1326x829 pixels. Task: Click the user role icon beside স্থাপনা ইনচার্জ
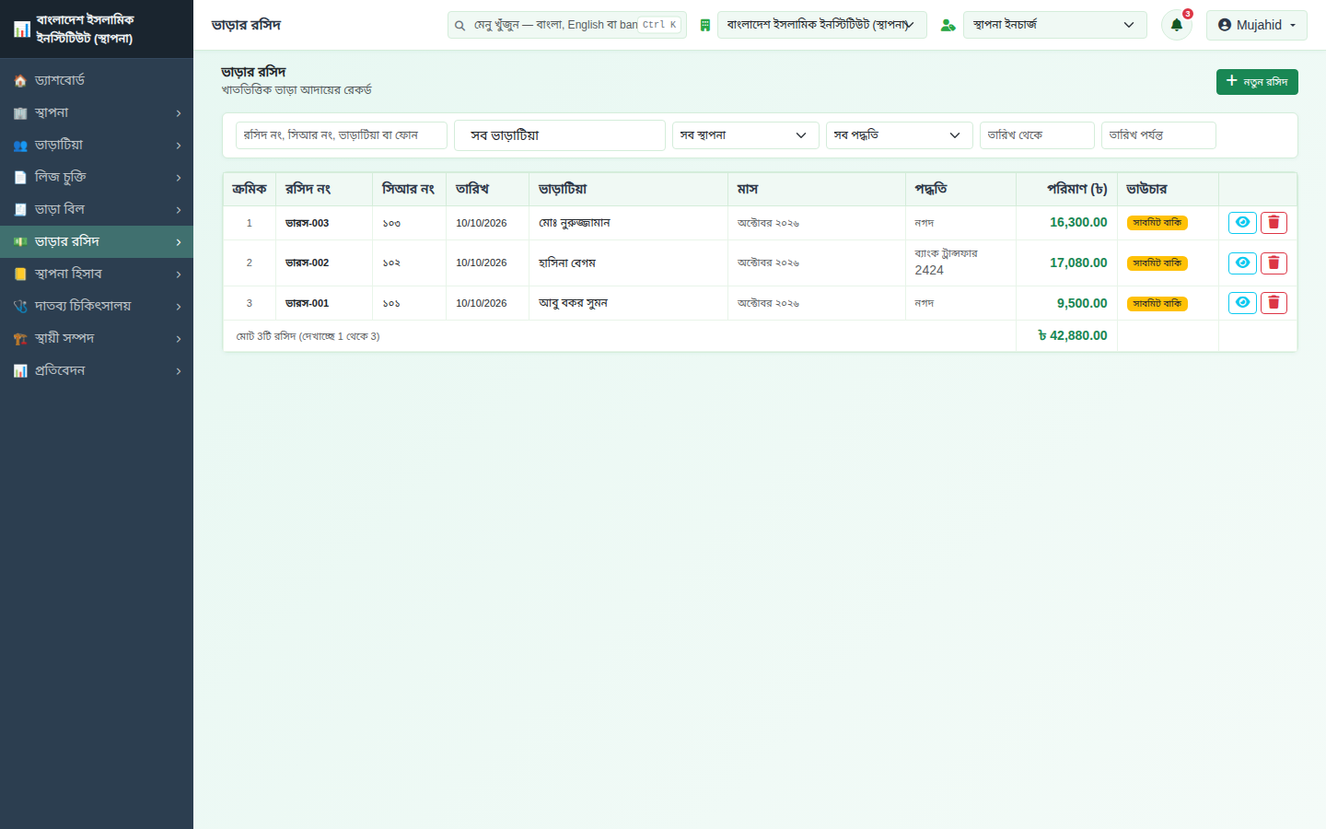pyautogui.click(x=948, y=25)
